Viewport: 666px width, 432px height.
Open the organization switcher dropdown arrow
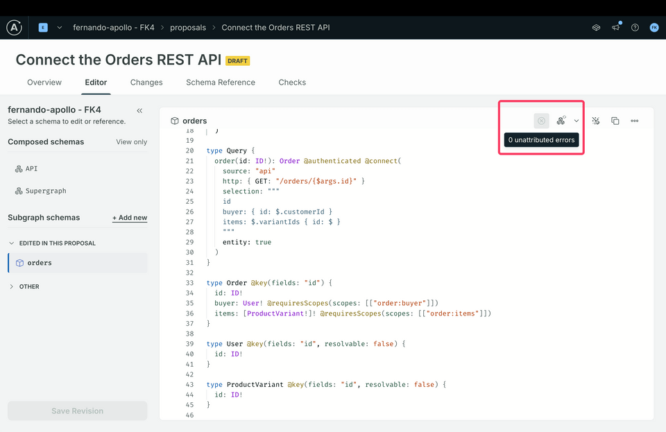[60, 28]
